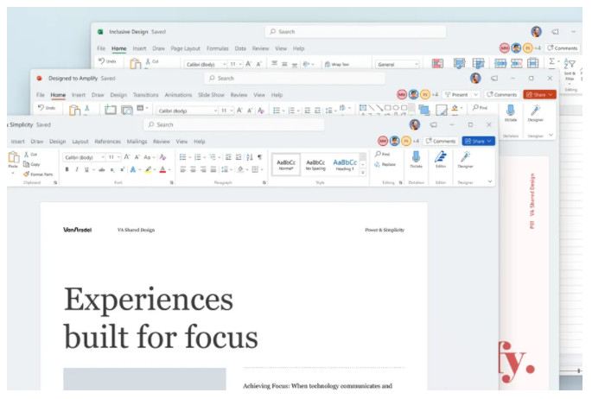Image resolution: width=592 pixels, height=399 pixels.
Task: Click the Dictate microphone icon in Word
Action: pos(417,158)
